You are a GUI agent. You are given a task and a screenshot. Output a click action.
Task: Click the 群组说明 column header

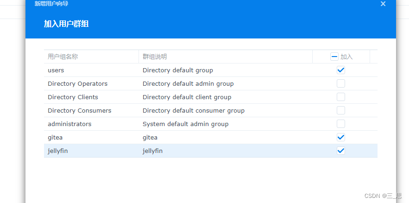tap(155, 57)
